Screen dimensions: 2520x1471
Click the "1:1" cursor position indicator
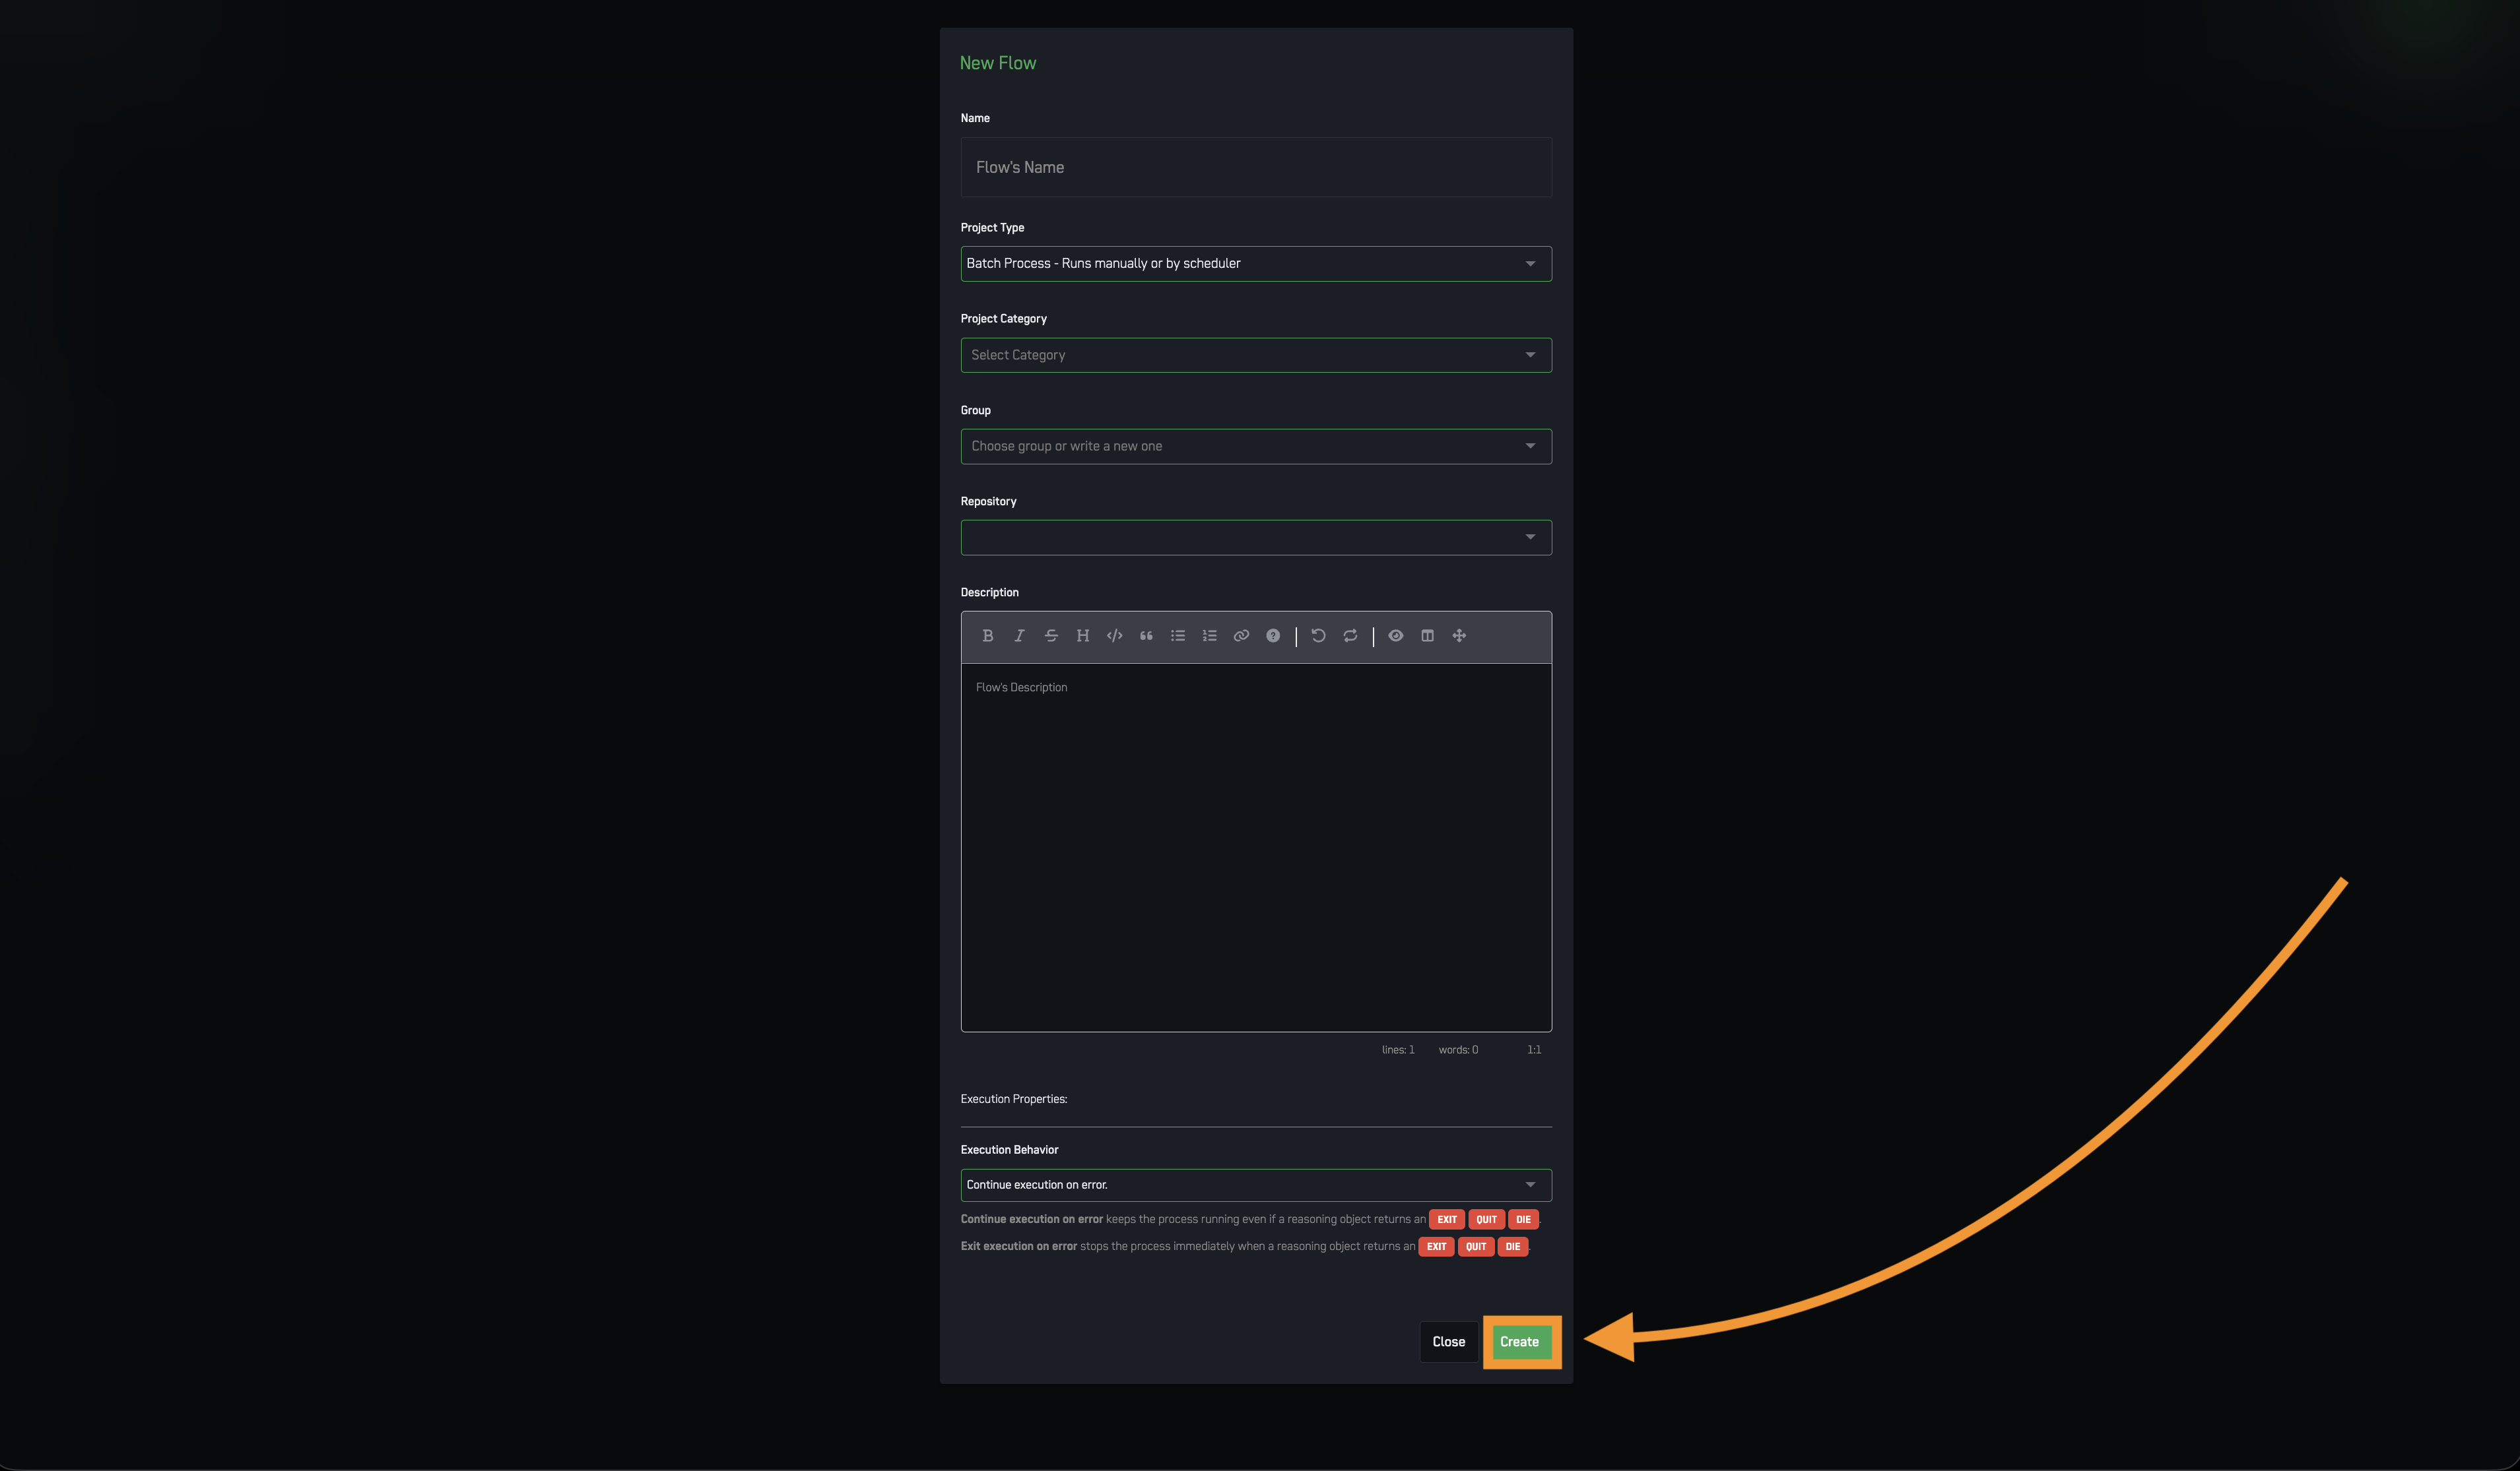1534,1050
